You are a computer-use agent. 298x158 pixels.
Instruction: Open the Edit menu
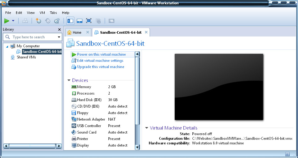pos(19,13)
